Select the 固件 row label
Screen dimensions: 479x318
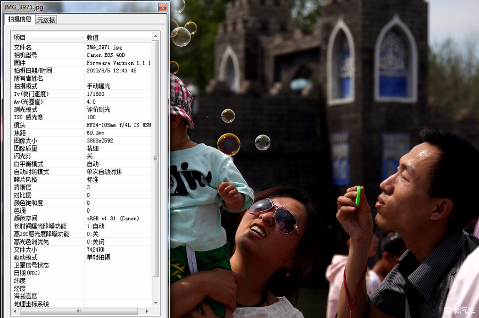coord(20,63)
